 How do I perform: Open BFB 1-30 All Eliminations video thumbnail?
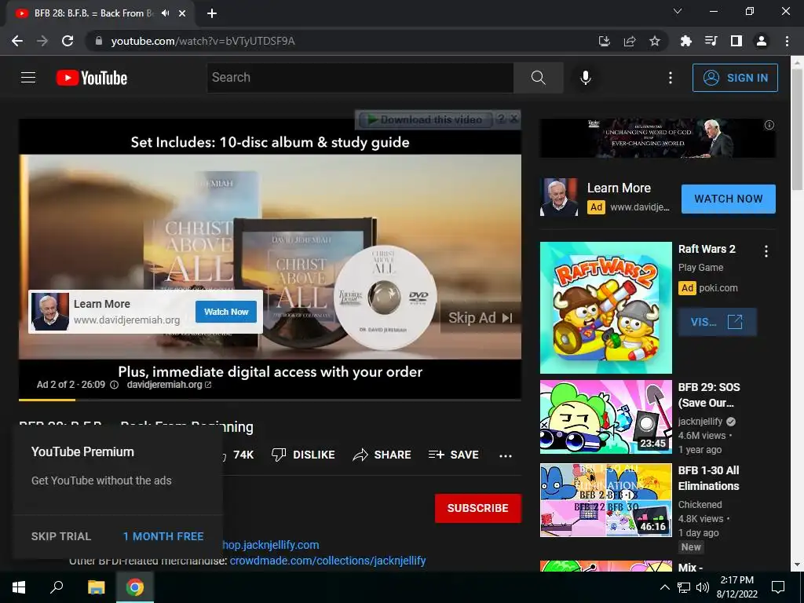tap(606, 500)
